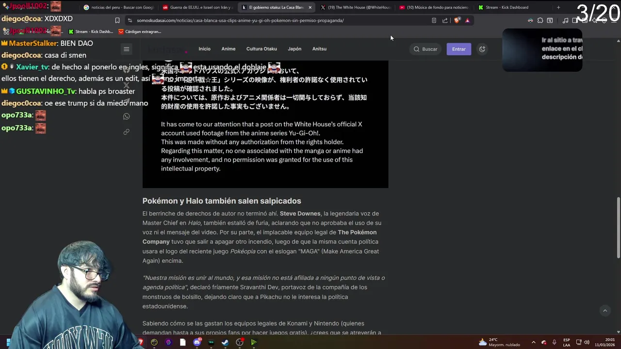
Task: Open Steam from the taskbar
Action: coord(225,342)
